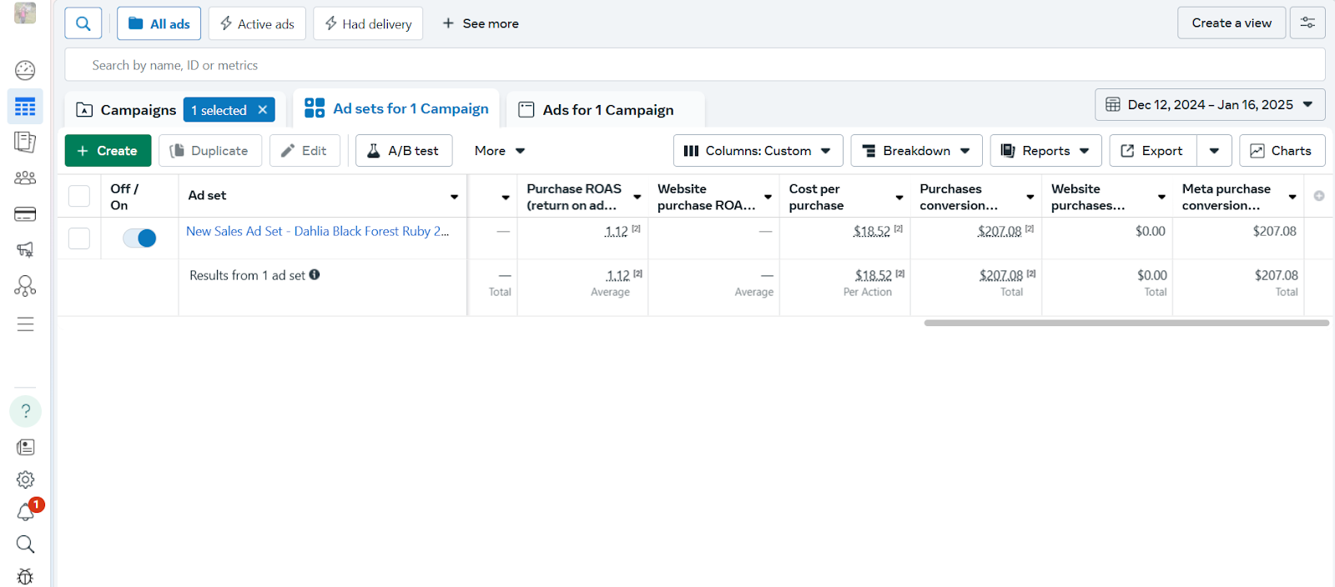
Task: Expand the Columns: Custom dropdown
Action: click(x=758, y=151)
